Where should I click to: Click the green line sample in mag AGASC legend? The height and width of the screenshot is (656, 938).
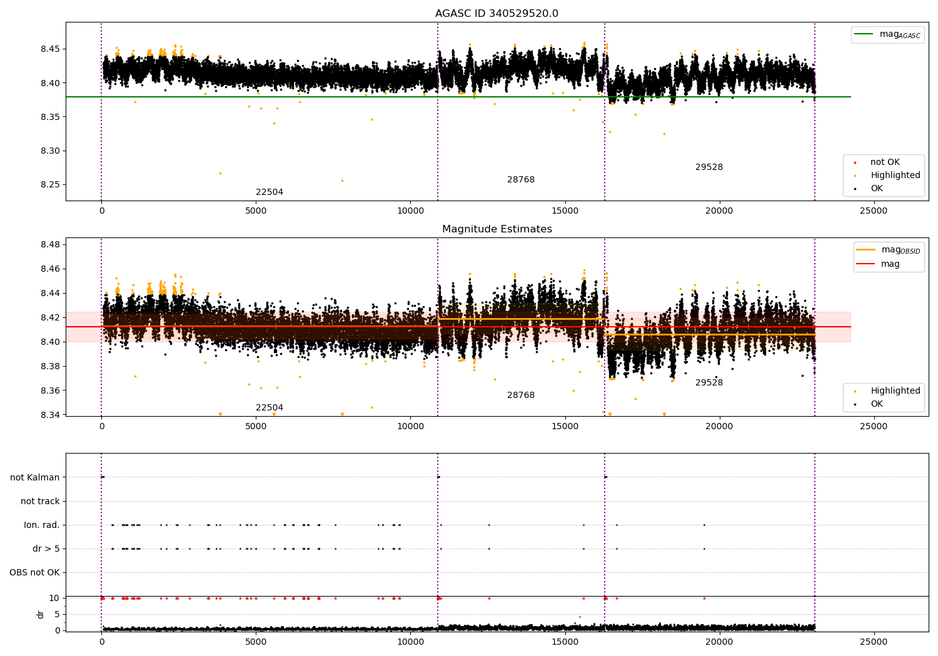point(864,34)
